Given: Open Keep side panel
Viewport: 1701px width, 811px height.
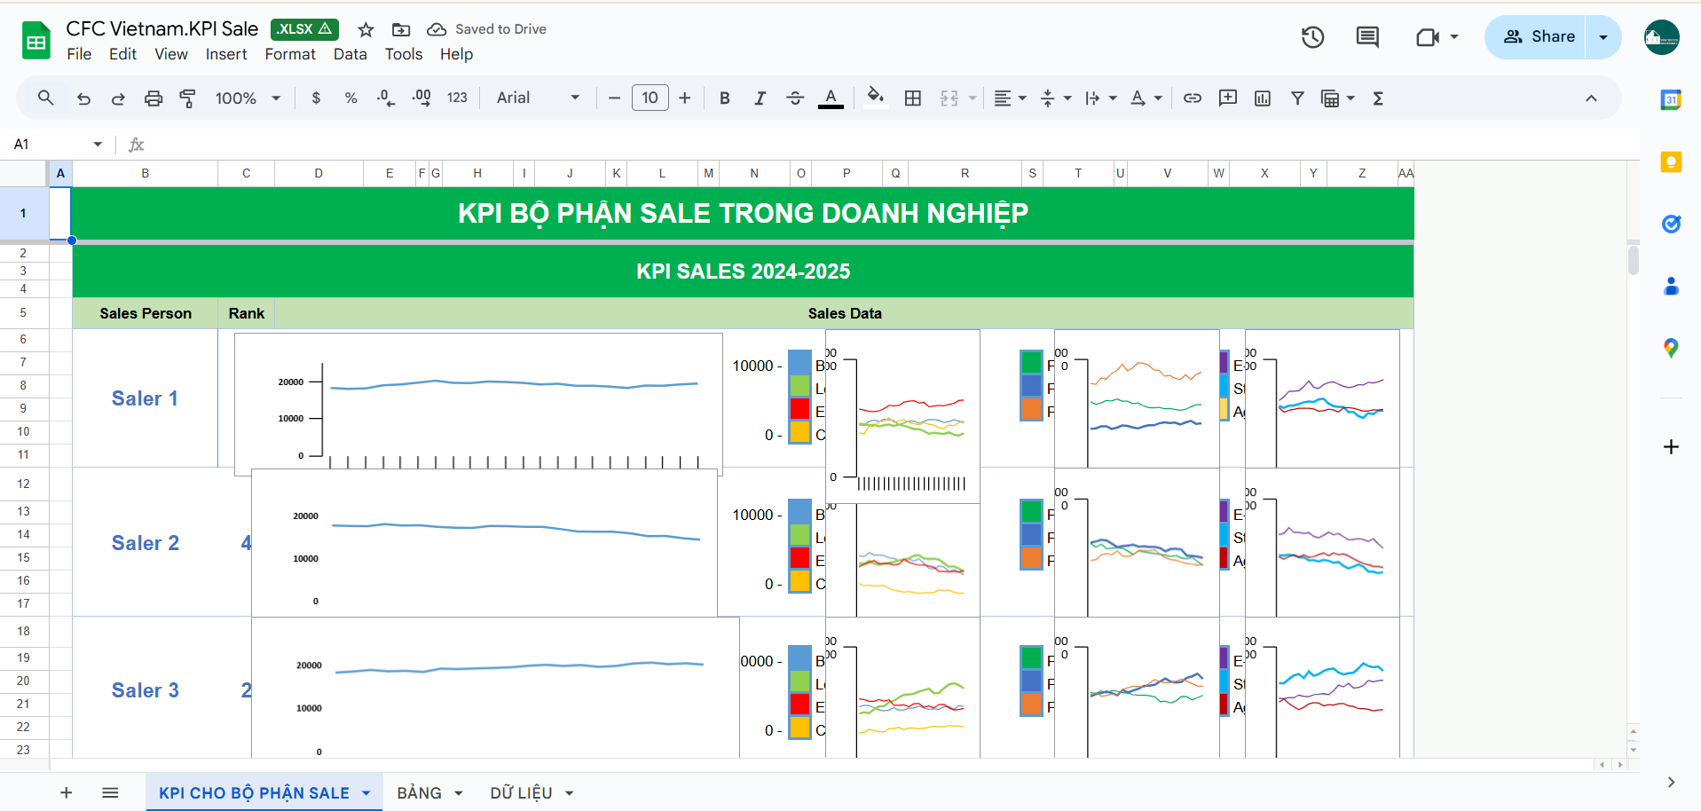Looking at the screenshot, I should click(1671, 161).
